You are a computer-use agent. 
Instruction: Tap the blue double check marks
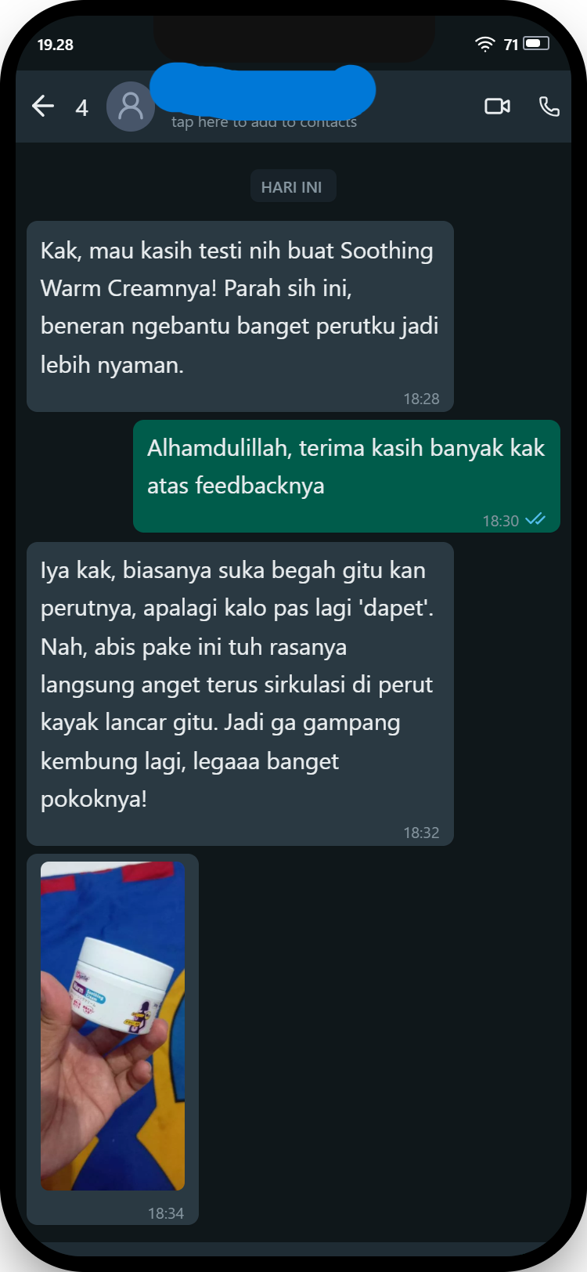[535, 519]
